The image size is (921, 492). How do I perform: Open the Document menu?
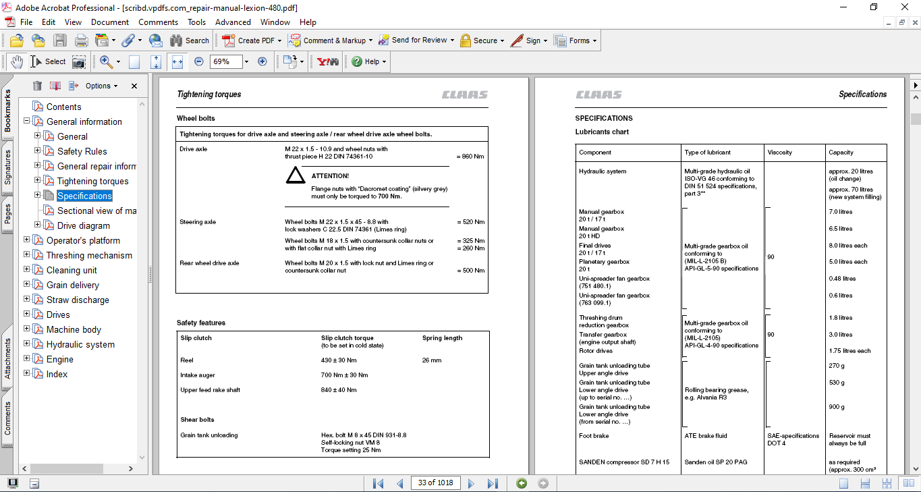pos(110,22)
